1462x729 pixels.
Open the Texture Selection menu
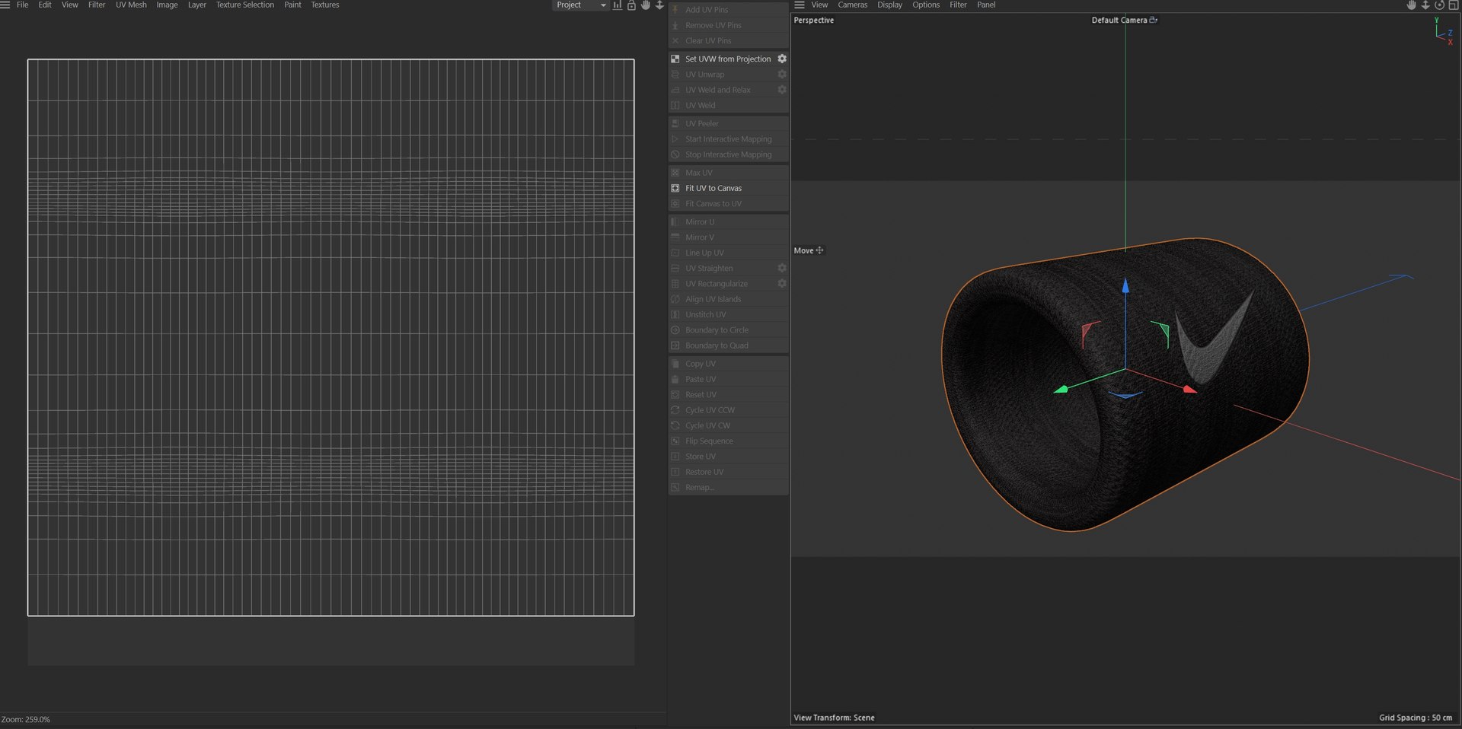245,5
